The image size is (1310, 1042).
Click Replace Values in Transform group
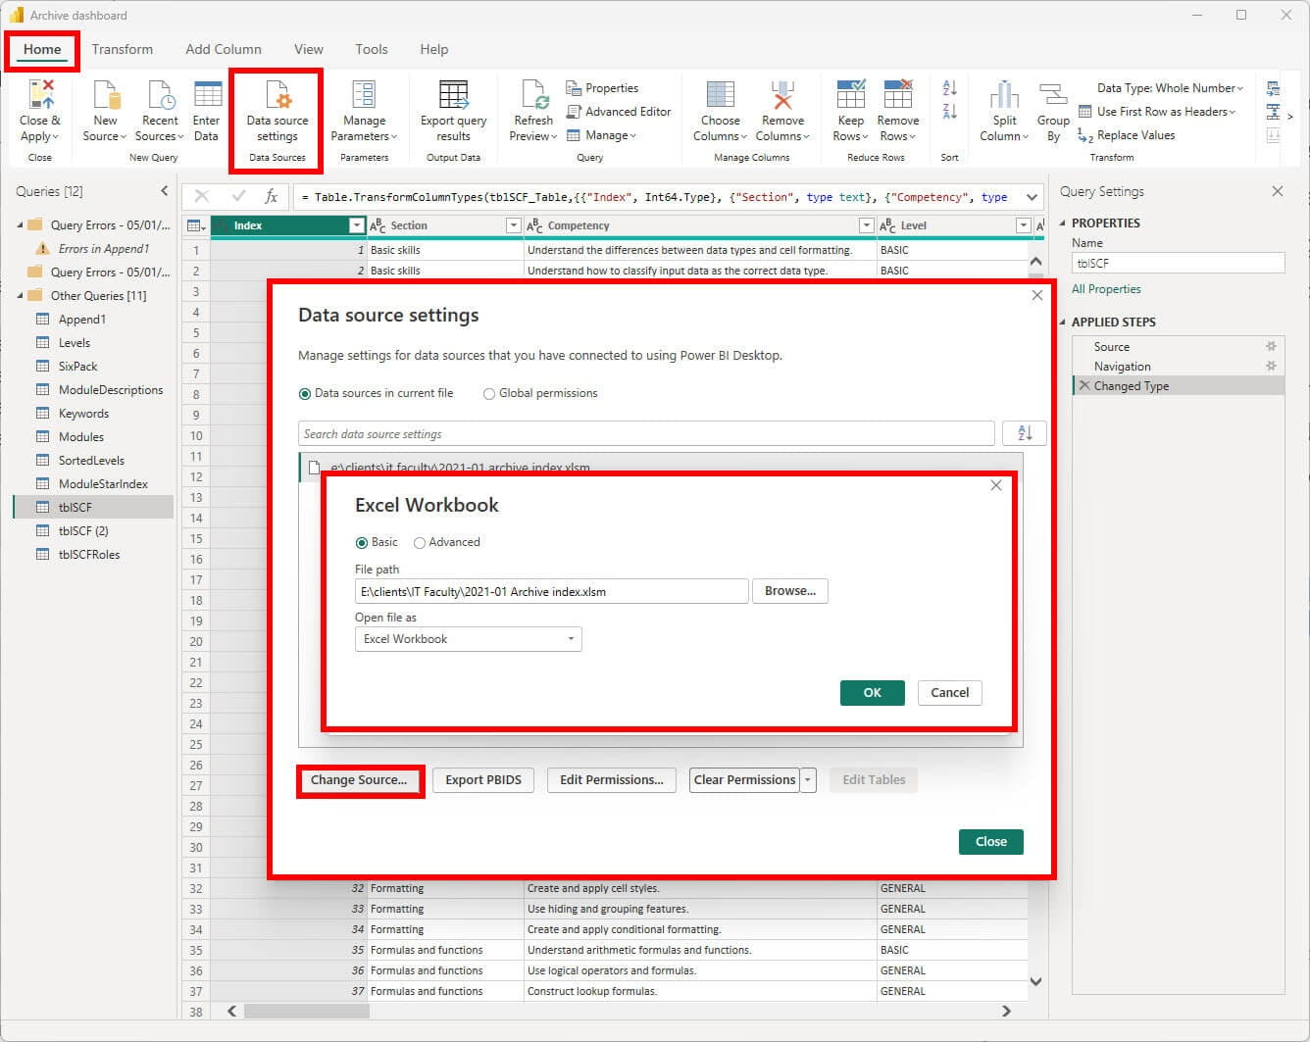pos(1127,135)
